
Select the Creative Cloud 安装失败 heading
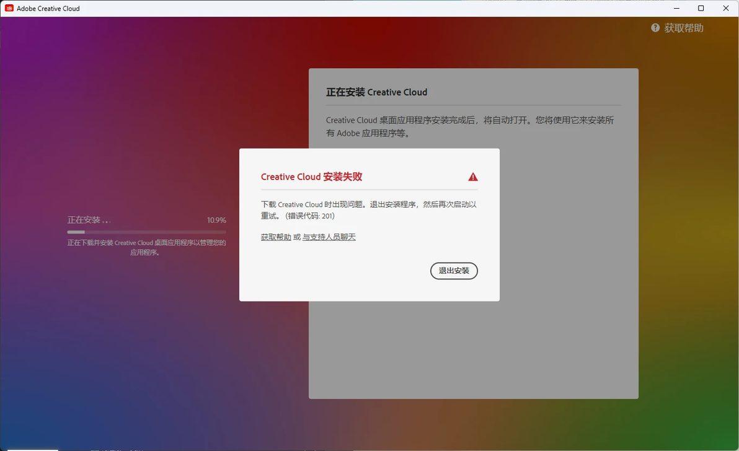coord(311,177)
